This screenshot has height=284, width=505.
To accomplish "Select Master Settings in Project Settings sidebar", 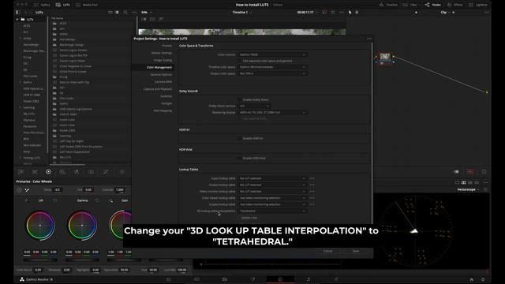I will [162, 53].
